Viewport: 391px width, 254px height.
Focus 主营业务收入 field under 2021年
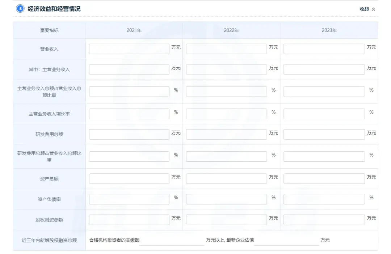point(129,69)
